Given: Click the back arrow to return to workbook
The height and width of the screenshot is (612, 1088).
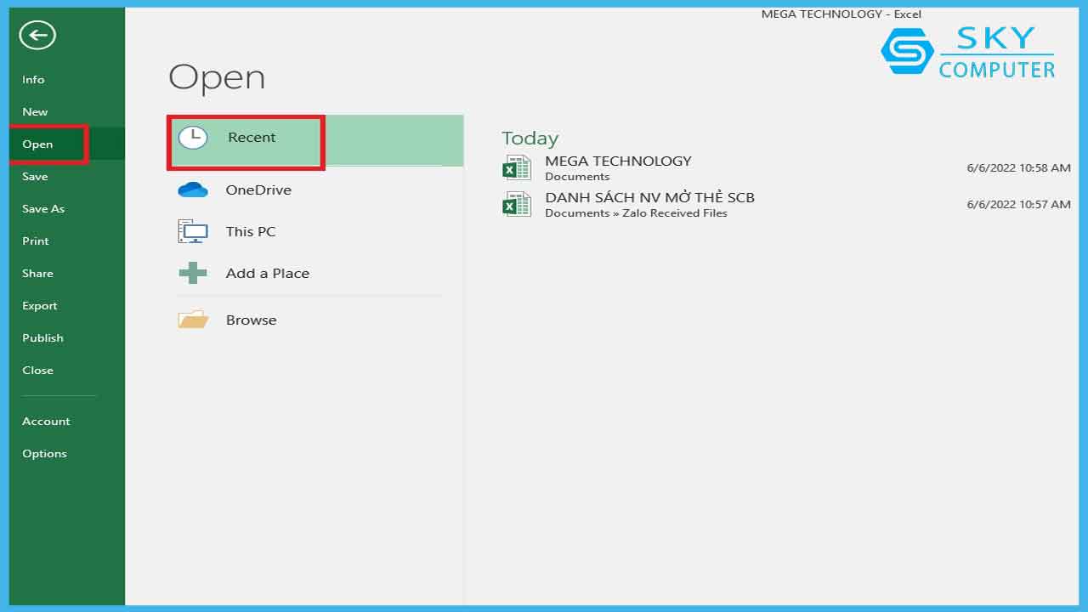Looking at the screenshot, I should click(x=37, y=36).
